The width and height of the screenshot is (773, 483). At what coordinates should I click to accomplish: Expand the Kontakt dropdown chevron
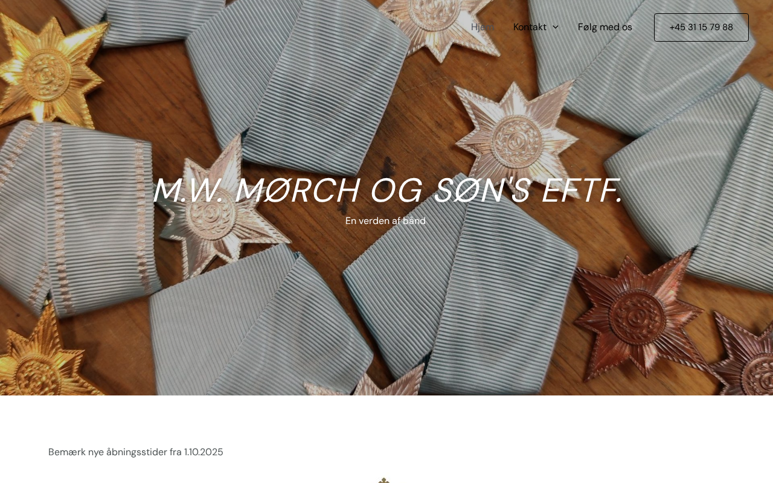[556, 27]
